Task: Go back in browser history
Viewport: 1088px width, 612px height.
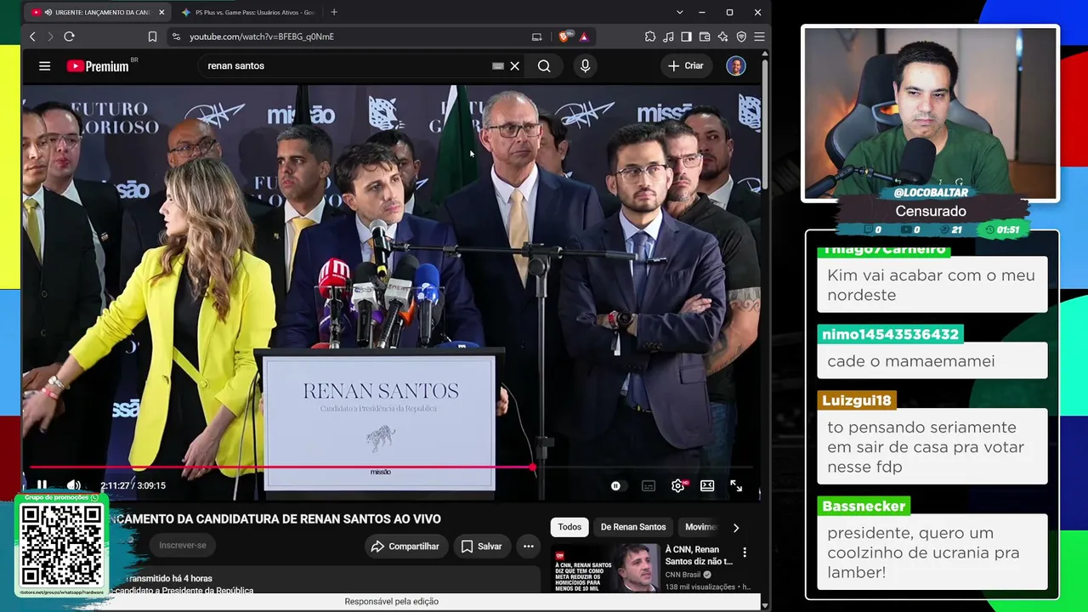Action: pos(32,37)
